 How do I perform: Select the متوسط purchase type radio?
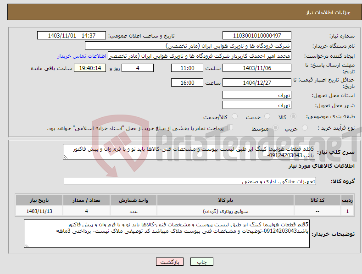(275, 127)
